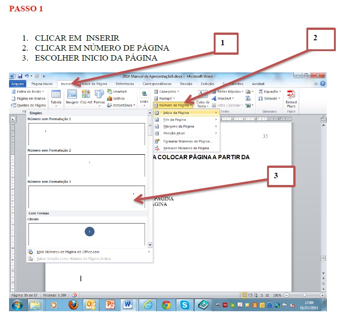Insert a SmartArt graphic

[x=117, y=92]
